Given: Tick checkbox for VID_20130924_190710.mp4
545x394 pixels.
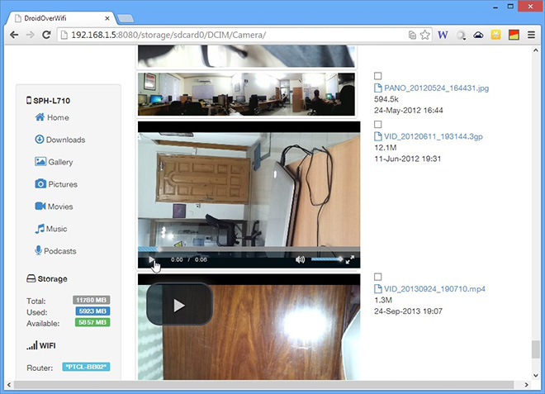Looking at the screenshot, I should coord(378,277).
